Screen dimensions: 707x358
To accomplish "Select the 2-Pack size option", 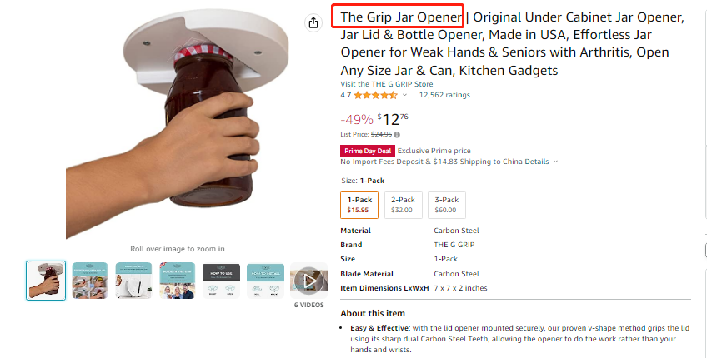I will 404,205.
